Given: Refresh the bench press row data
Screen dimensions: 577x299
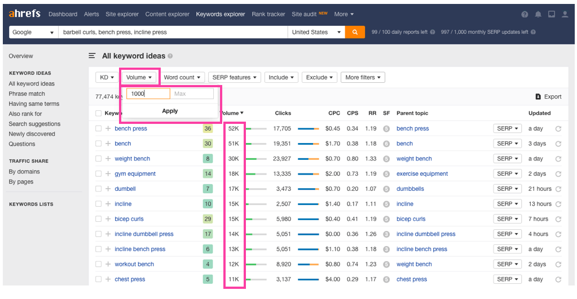Looking at the screenshot, I should tap(558, 128).
